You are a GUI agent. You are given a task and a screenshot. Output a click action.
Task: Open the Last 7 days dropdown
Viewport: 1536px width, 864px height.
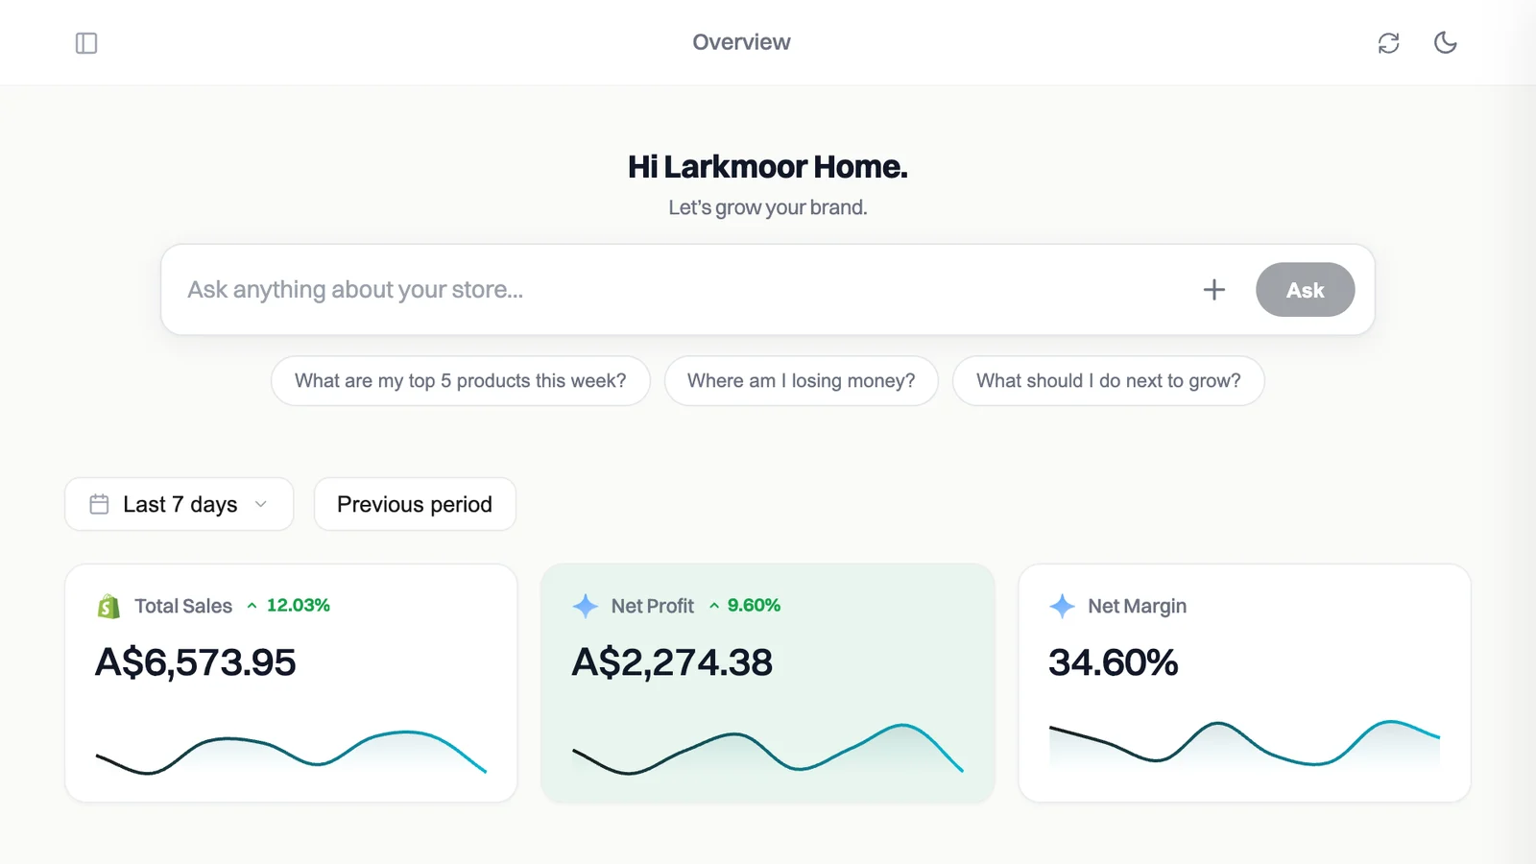pyautogui.click(x=180, y=504)
